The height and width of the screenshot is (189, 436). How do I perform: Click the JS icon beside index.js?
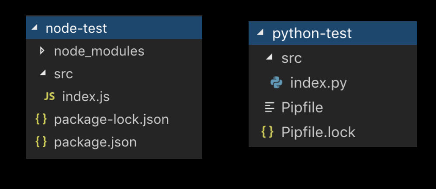(49, 97)
